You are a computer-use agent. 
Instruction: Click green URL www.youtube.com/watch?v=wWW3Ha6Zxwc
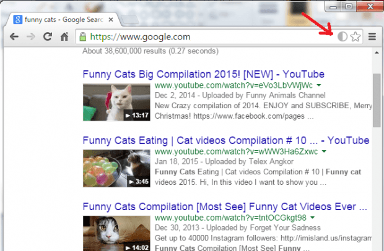[237, 151]
